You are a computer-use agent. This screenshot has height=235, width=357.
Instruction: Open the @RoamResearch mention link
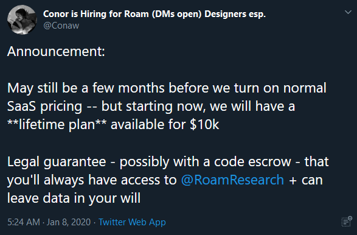point(232,180)
